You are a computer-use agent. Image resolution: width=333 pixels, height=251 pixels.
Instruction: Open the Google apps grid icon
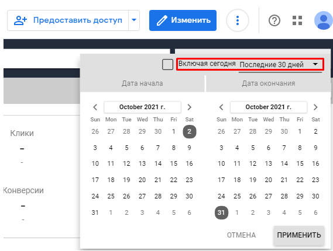coord(297,20)
